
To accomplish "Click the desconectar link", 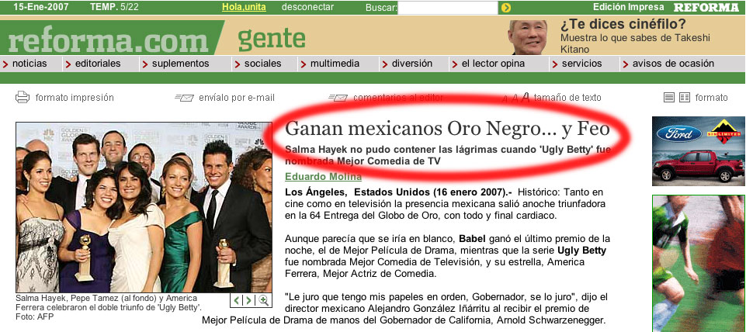I will click(x=308, y=8).
